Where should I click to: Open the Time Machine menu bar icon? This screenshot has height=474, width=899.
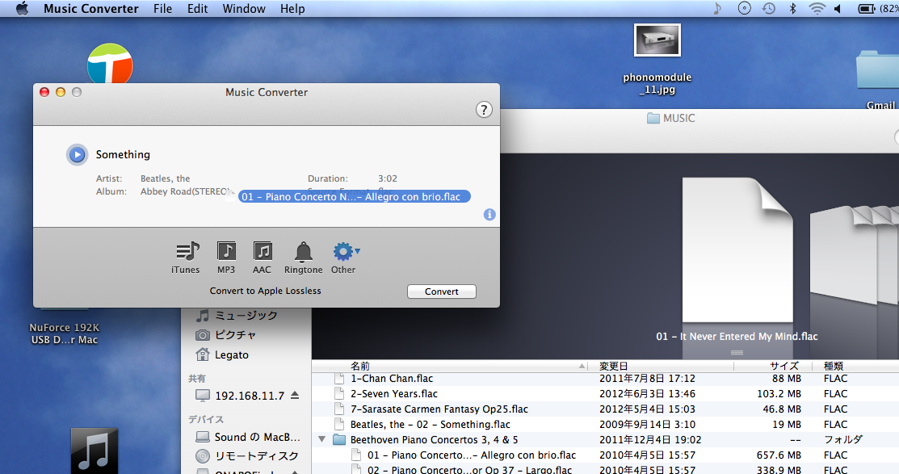coord(769,9)
